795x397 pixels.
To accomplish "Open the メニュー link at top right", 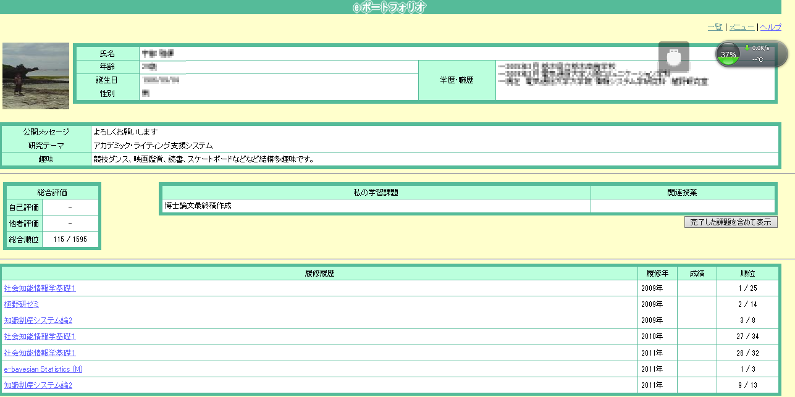I will tap(741, 27).
